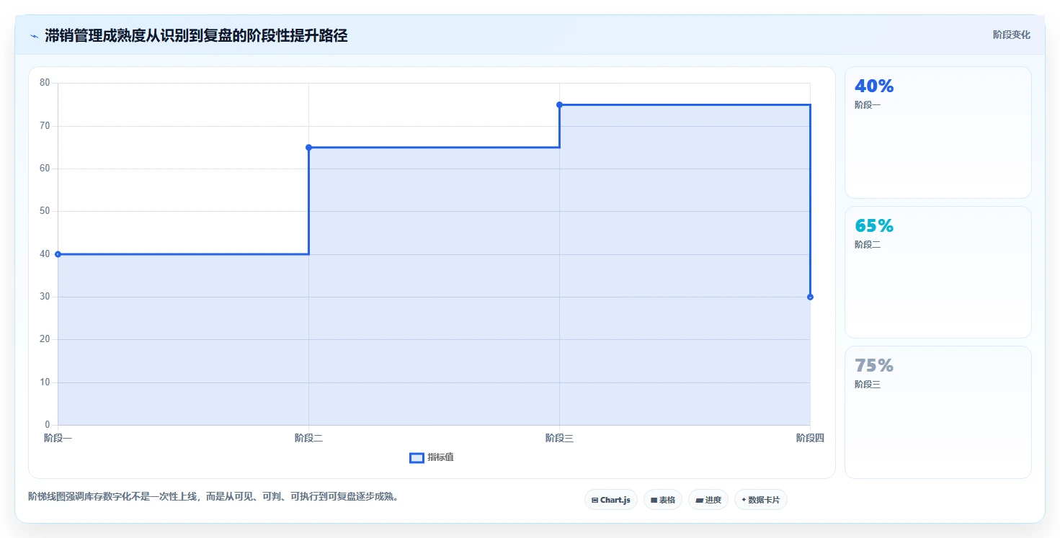Click the data point at 阶段二
The width and height of the screenshot is (1060, 538).
coord(308,148)
